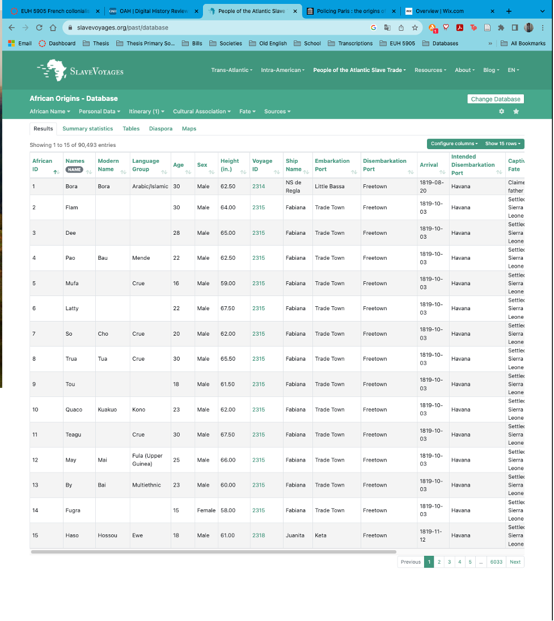Select the Results tab

(43, 129)
